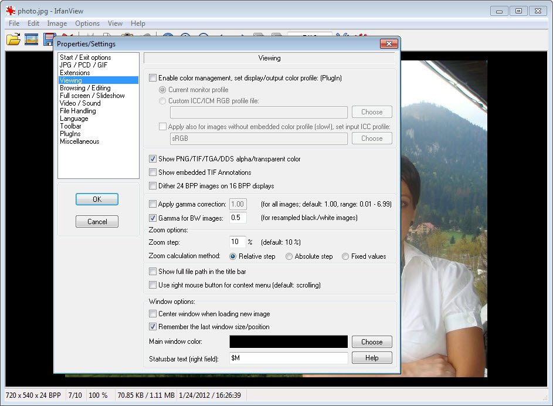Click Choose beside the sRGB profile field
The width and height of the screenshot is (553, 406).
372,138
